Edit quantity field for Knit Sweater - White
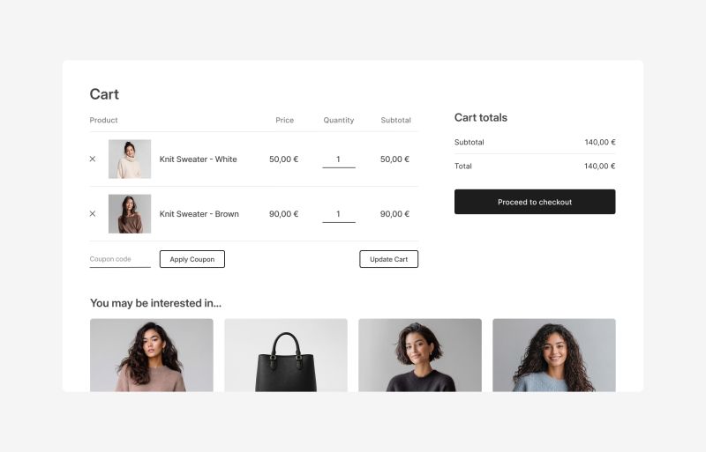Image resolution: width=706 pixels, height=452 pixels. coord(339,159)
